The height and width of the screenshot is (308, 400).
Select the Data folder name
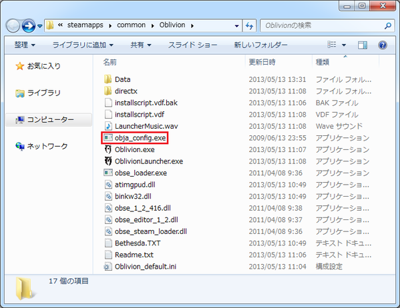pos(123,79)
